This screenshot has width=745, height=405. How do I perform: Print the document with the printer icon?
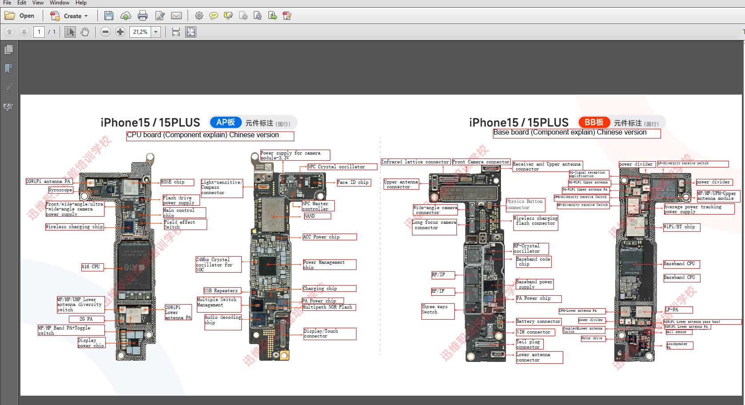click(x=143, y=16)
